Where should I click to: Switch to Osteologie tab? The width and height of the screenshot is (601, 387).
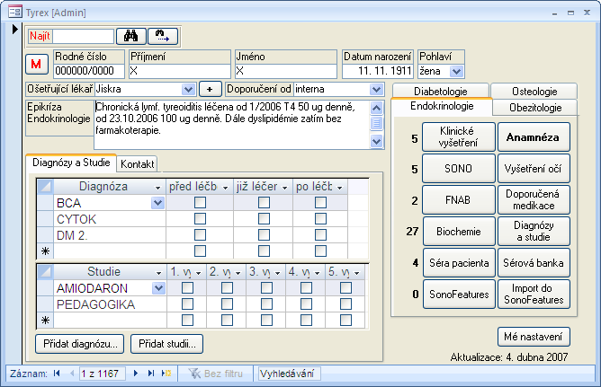coord(534,91)
